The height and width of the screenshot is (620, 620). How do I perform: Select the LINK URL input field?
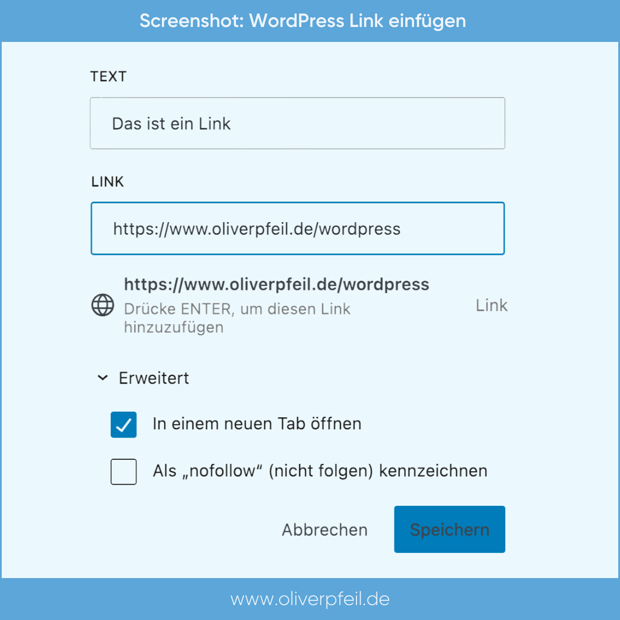297,228
